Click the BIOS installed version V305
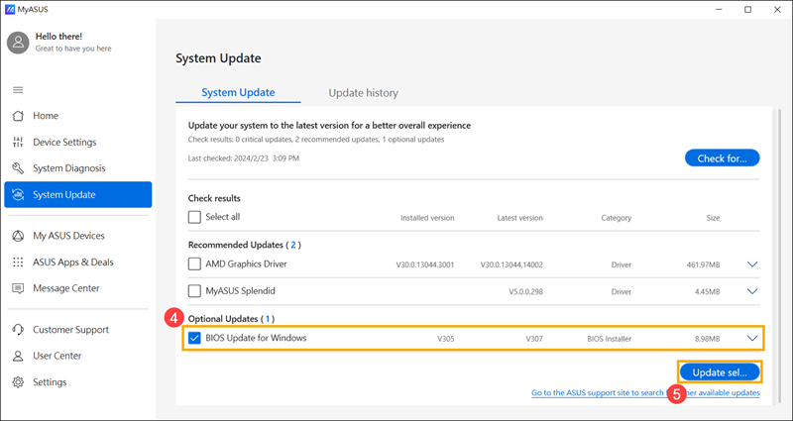 pyautogui.click(x=446, y=339)
